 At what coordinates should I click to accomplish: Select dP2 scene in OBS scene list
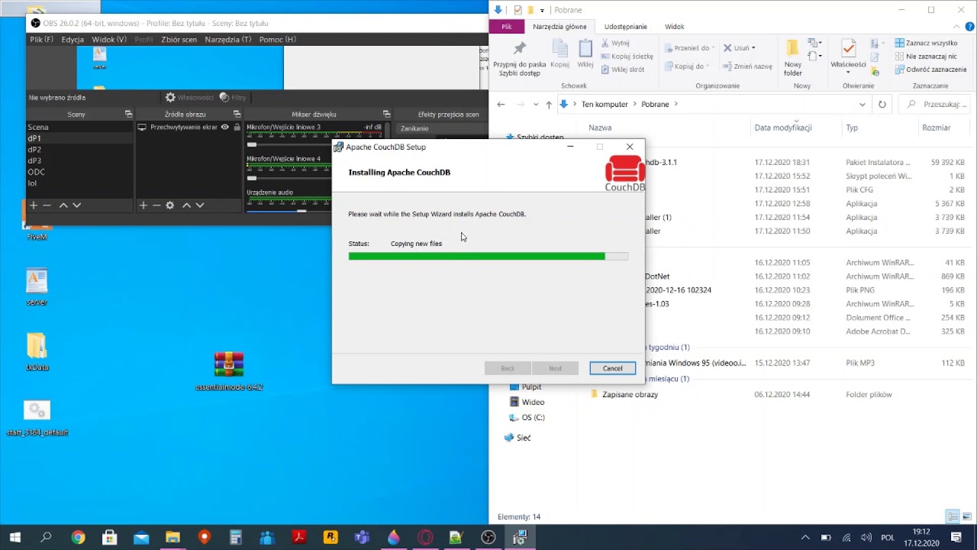tap(79, 150)
